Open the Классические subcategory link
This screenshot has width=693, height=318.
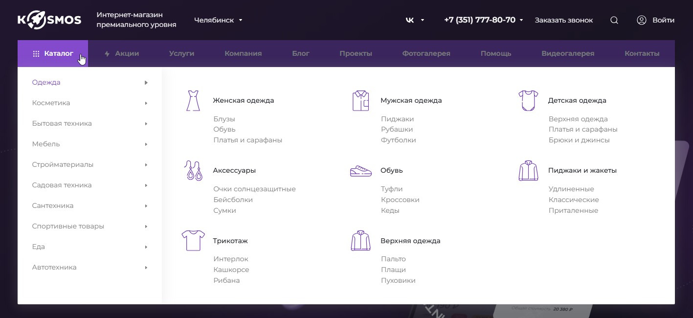[x=574, y=200]
